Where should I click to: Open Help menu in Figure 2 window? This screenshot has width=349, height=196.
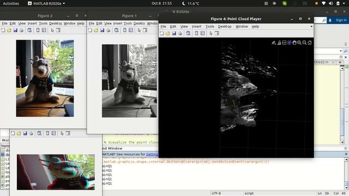[81, 23]
